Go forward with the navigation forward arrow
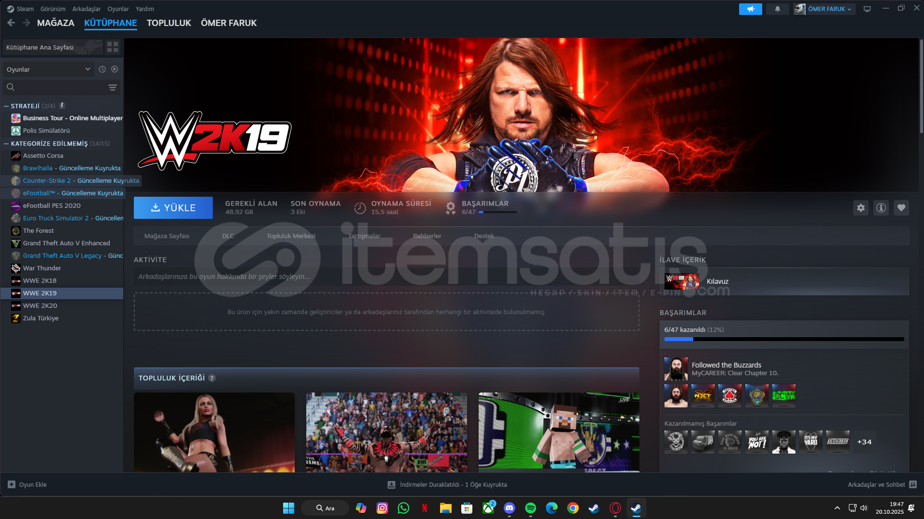Screen dimensions: 924x519 click(x=26, y=23)
